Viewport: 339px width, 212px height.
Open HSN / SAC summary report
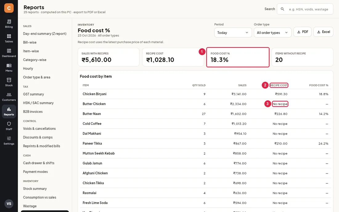38,103
